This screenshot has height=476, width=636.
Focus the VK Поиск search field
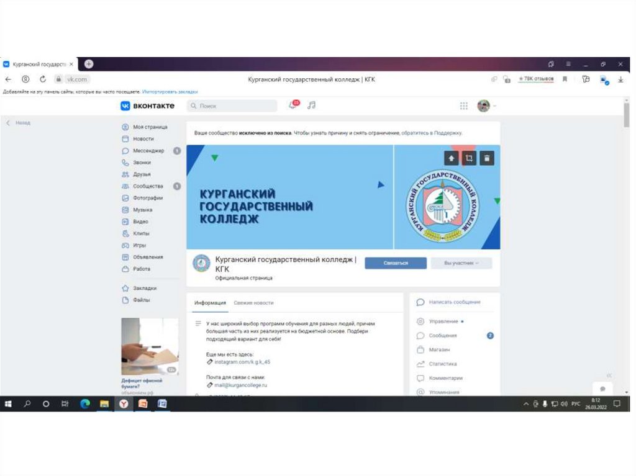pos(232,106)
